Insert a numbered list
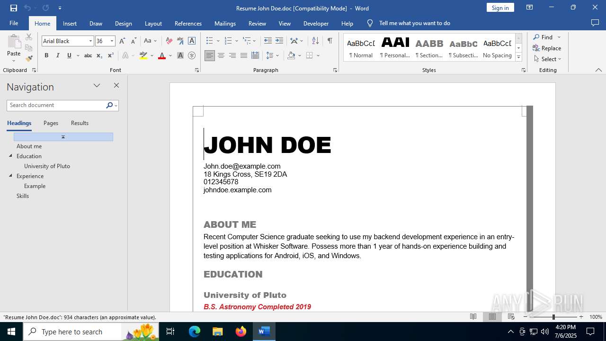606x341 pixels. 228,41
